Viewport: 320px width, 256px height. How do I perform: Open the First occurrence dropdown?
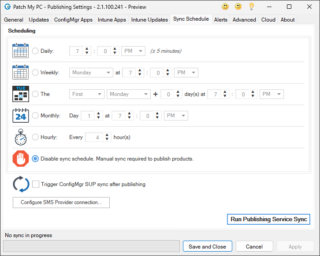coord(87,94)
